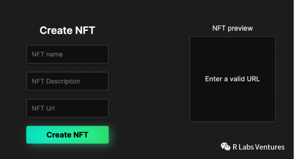Click the Create NFT heading text
Screen dimensions: 294x159
pos(67,31)
